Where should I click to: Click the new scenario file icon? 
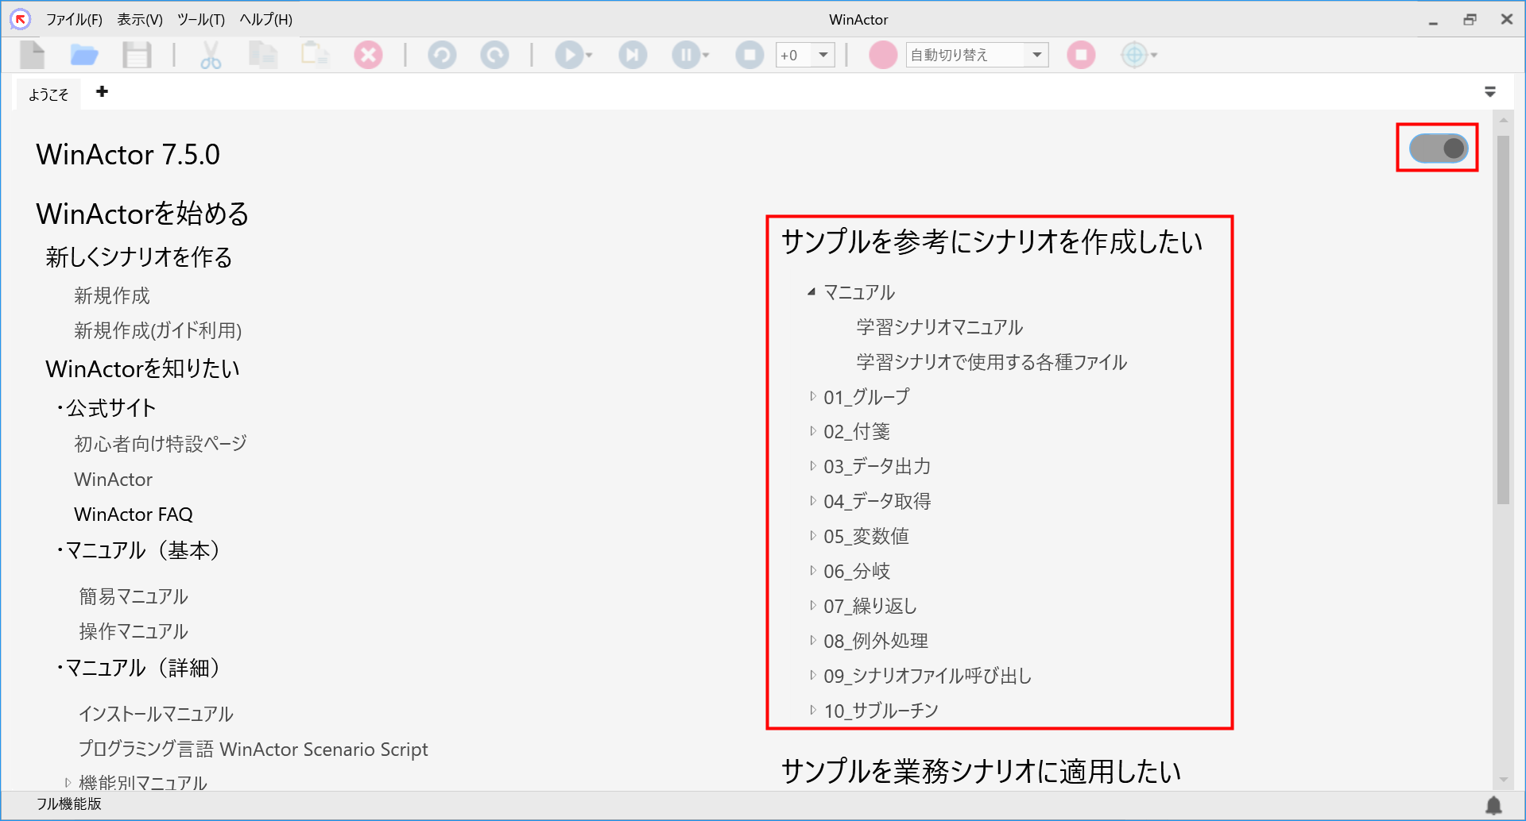[x=33, y=55]
